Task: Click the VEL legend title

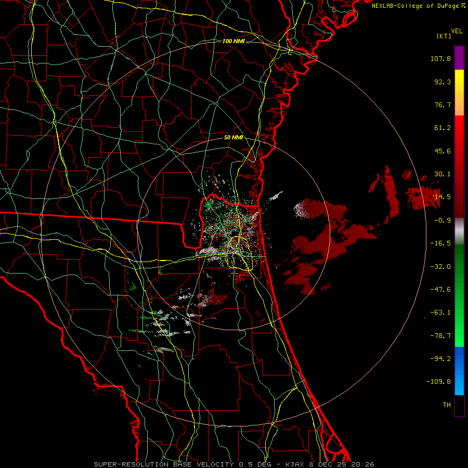Action: (x=457, y=31)
